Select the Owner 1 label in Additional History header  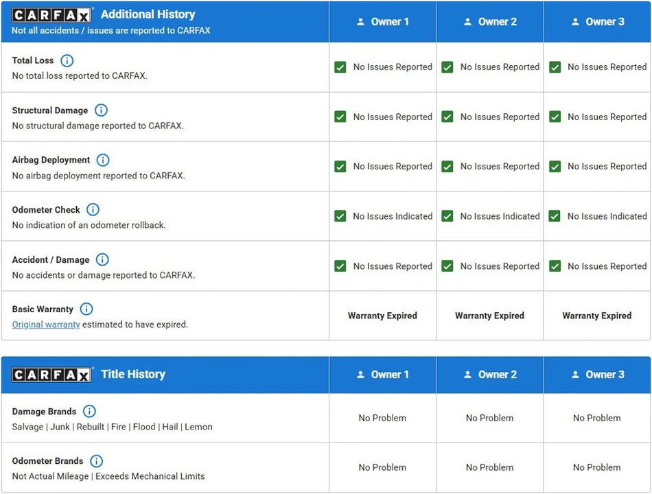click(390, 22)
